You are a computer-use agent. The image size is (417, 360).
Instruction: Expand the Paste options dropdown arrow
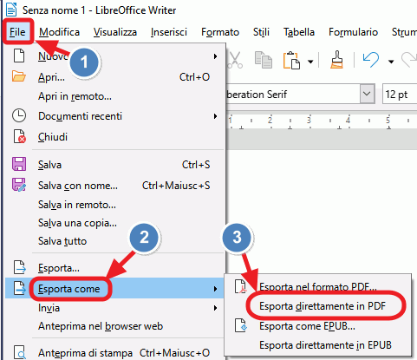coord(310,62)
